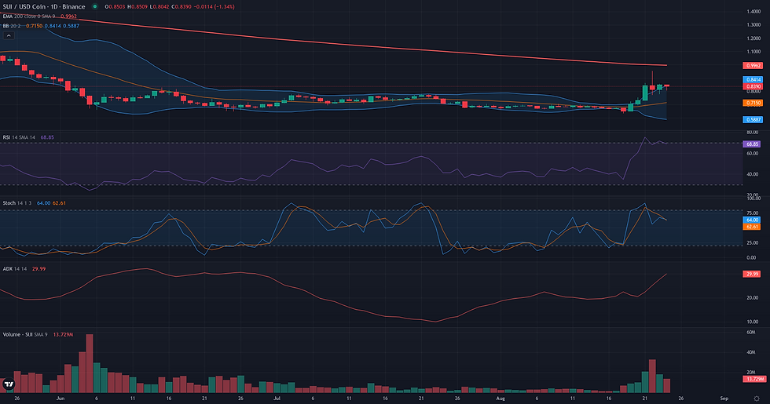
Task: Click the Open value O0.8503
Action: coord(115,7)
